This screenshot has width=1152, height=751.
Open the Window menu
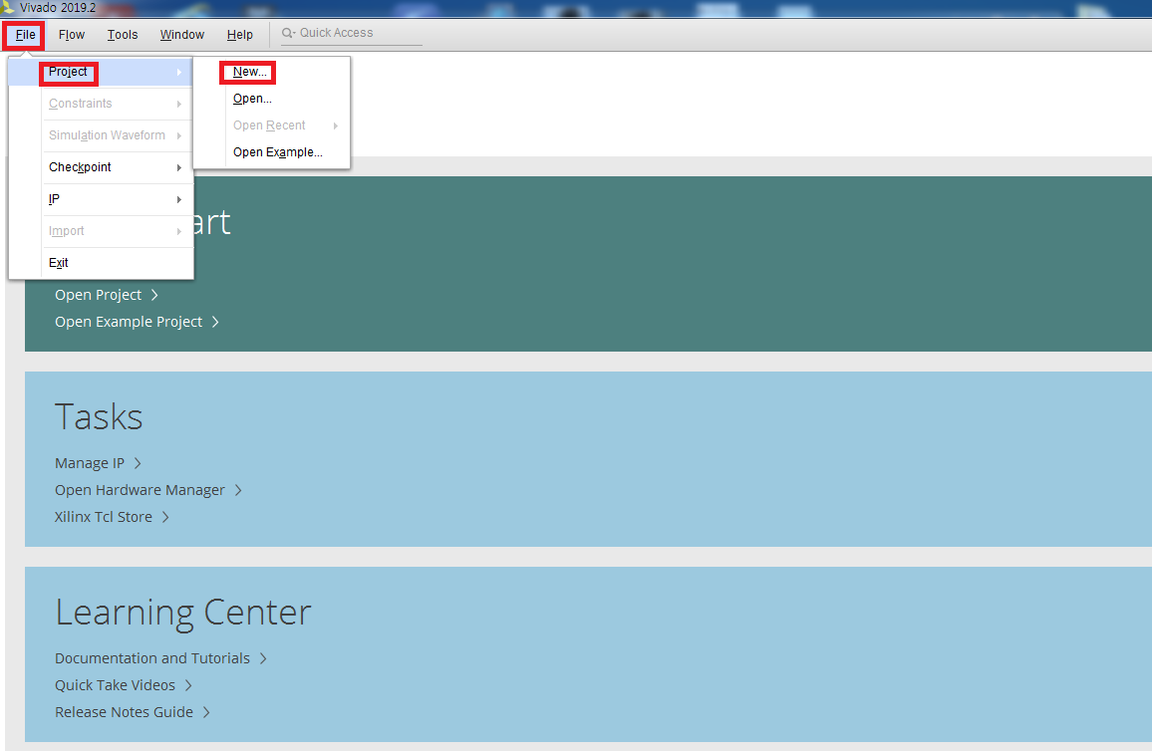(x=181, y=35)
